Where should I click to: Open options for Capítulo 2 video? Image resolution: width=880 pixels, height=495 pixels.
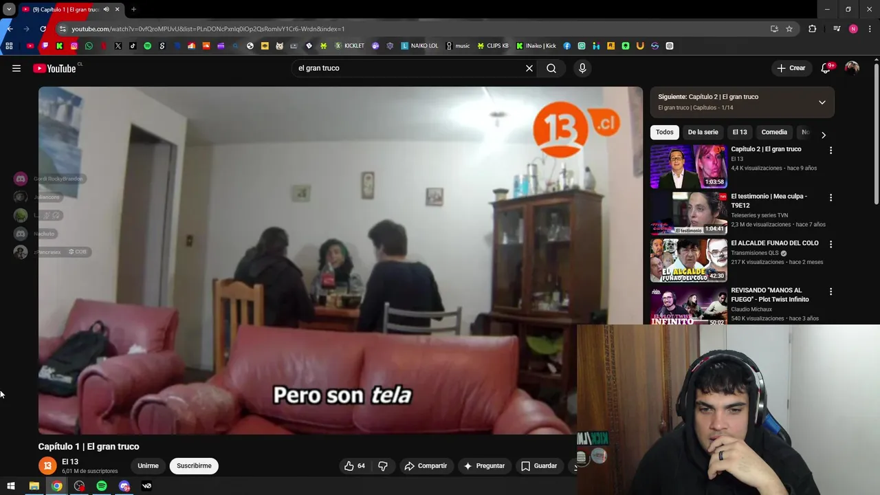click(830, 151)
